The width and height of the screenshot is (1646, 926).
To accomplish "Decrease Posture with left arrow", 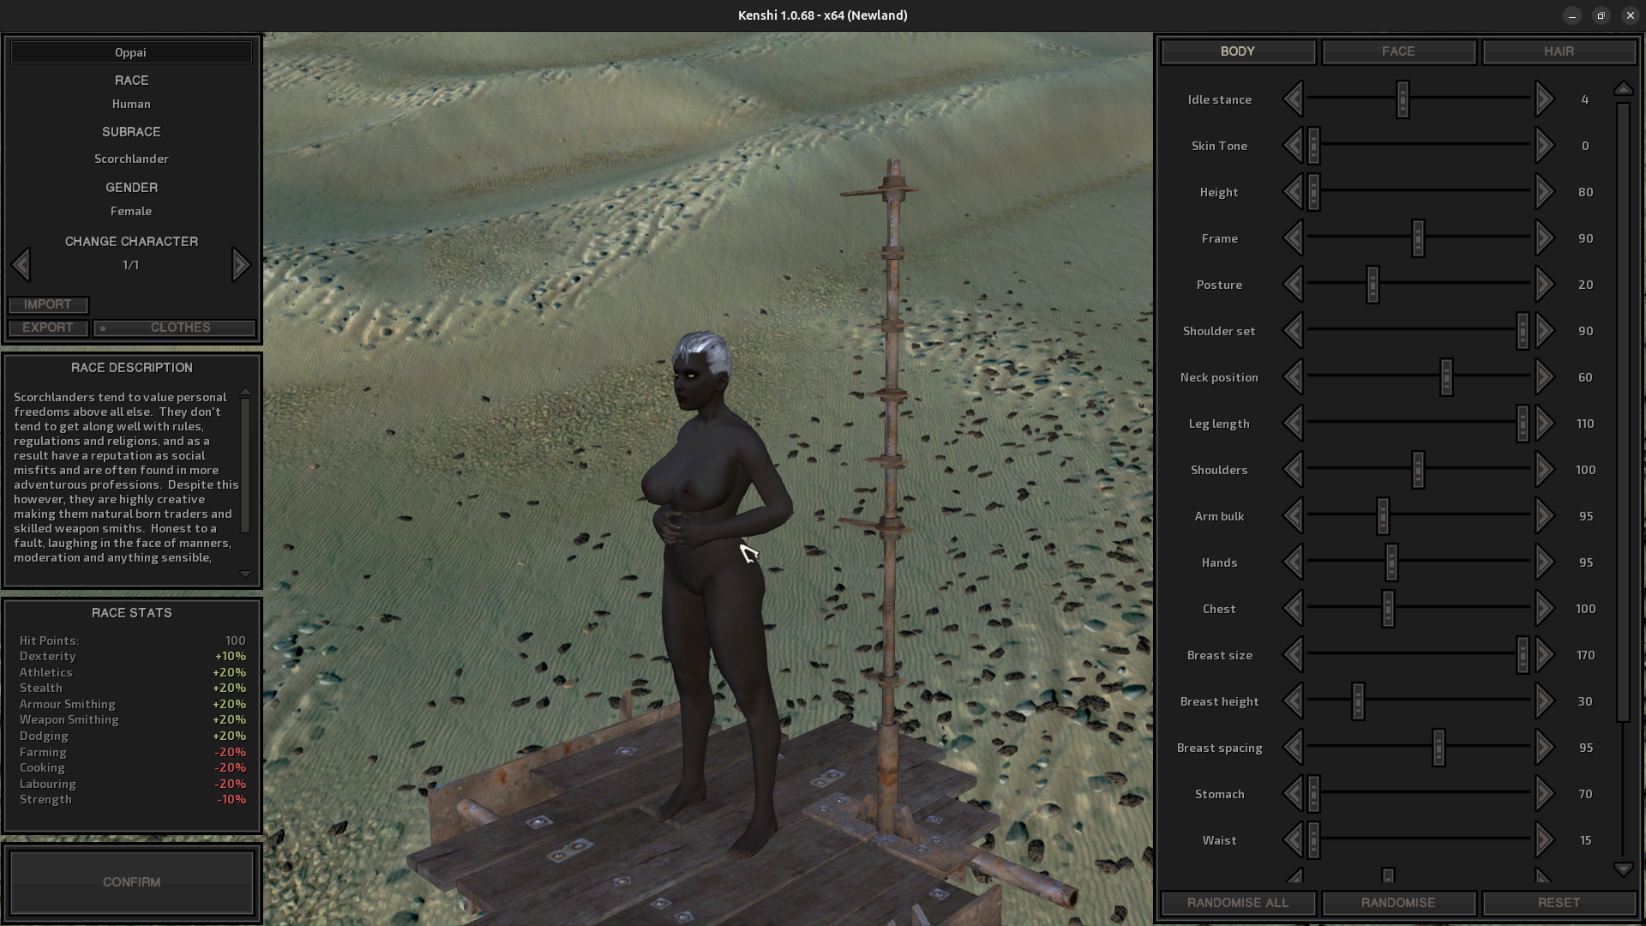I will point(1293,285).
